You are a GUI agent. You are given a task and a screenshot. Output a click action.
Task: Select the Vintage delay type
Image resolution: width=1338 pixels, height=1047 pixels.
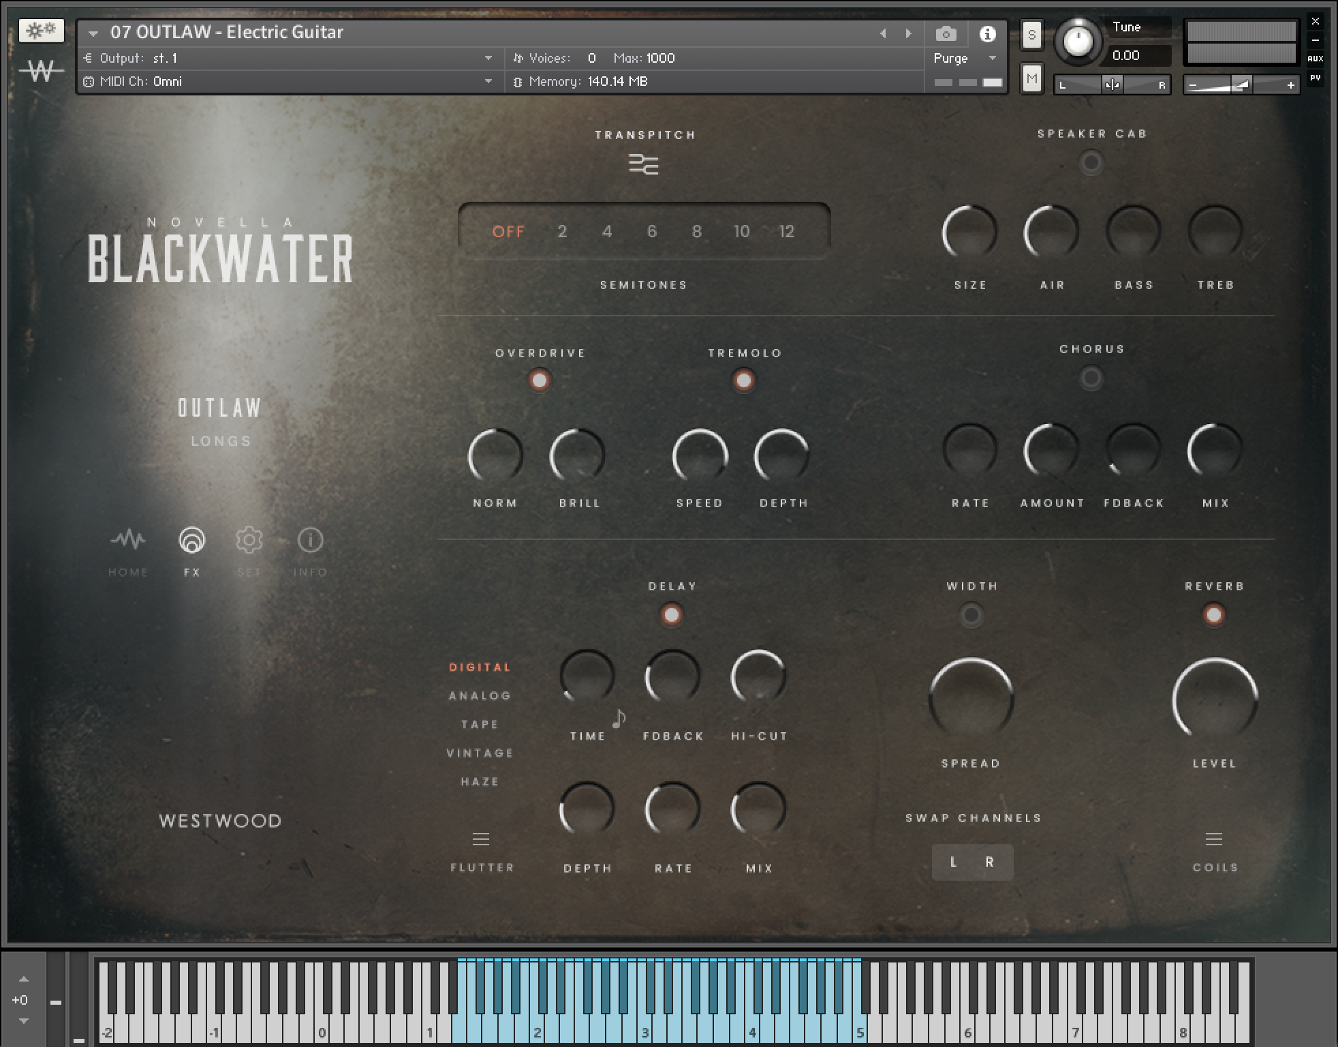pyautogui.click(x=480, y=753)
